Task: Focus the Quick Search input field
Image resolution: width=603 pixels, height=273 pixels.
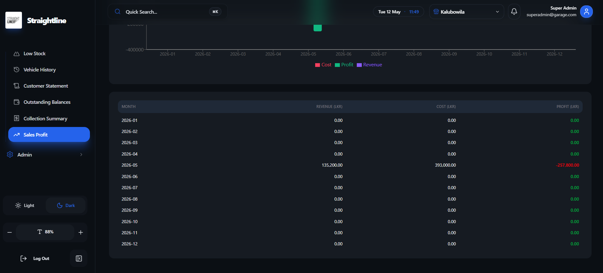Action: 168,12
